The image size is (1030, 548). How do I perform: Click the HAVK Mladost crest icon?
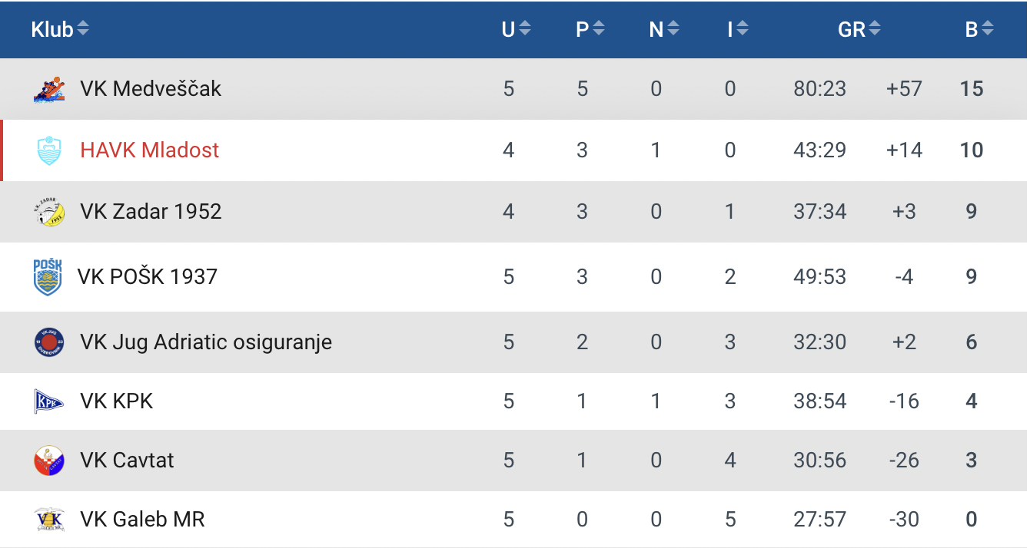[x=49, y=150]
